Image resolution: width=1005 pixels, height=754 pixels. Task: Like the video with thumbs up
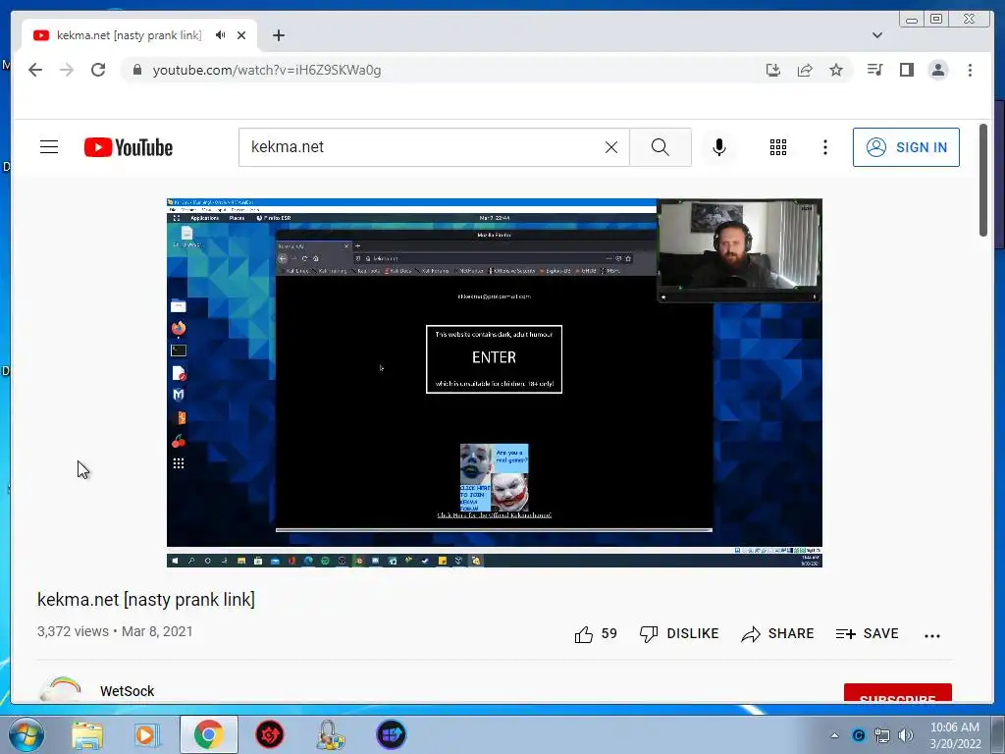[596, 634]
